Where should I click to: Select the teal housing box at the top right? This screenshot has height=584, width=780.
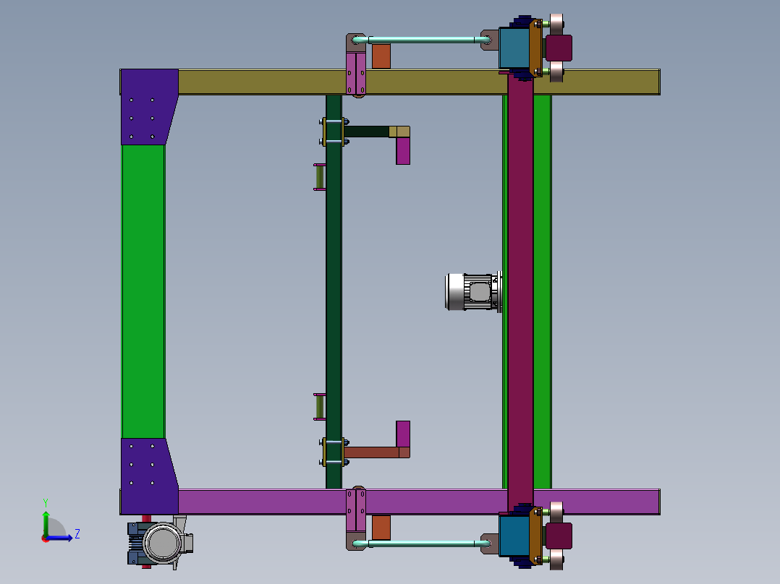point(514,48)
